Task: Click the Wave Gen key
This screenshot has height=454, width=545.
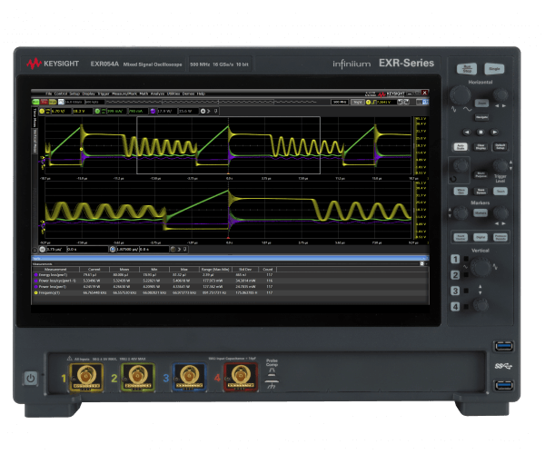Action: [x=461, y=191]
